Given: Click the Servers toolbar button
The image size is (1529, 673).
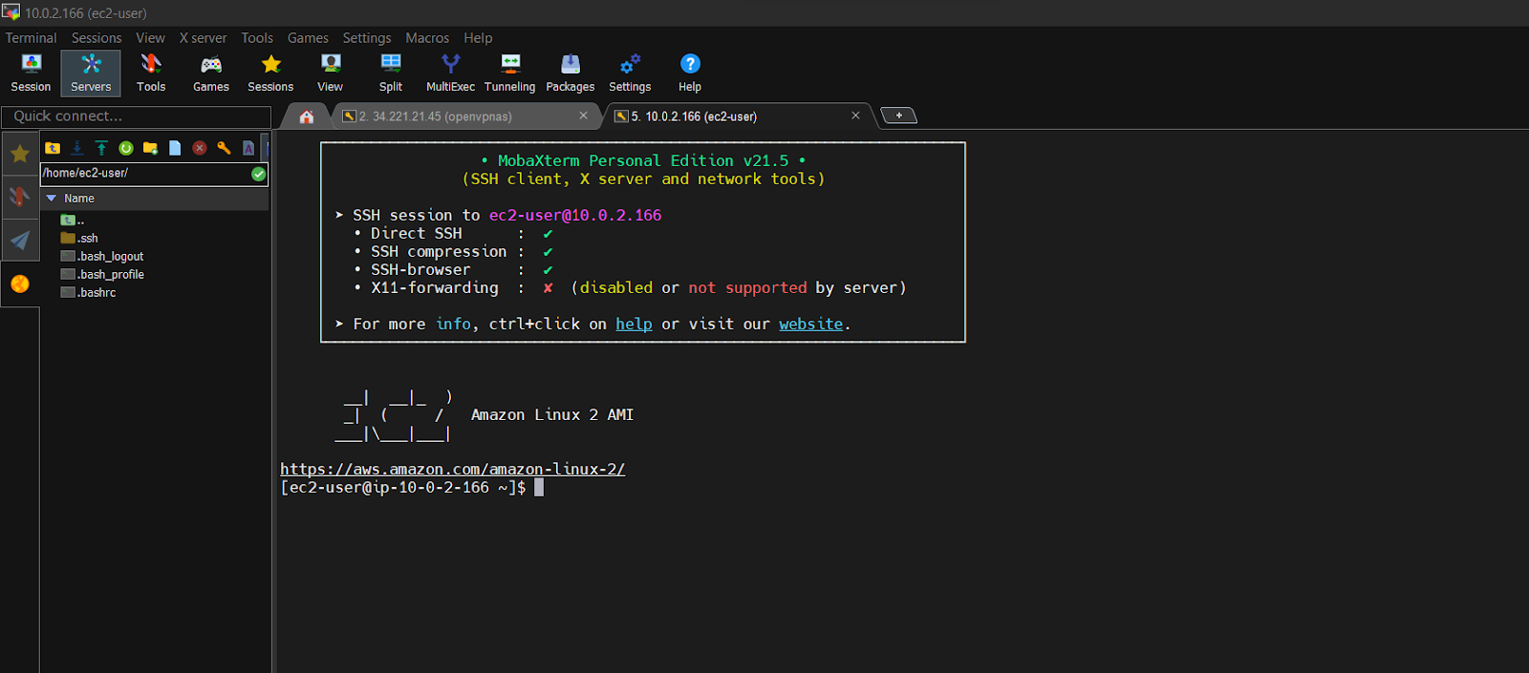Looking at the screenshot, I should pos(91,74).
